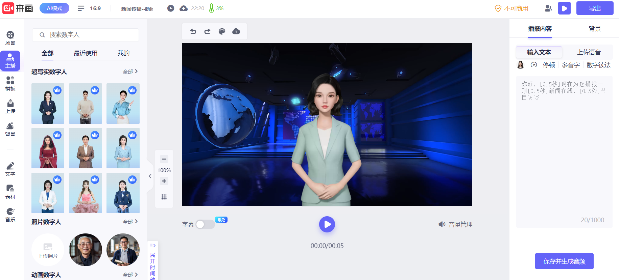Select 上传语音 input mode
Image resolution: width=619 pixels, height=280 pixels.
click(x=589, y=52)
